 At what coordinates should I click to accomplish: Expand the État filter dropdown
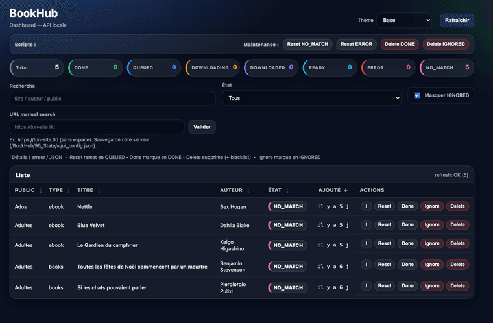311,98
